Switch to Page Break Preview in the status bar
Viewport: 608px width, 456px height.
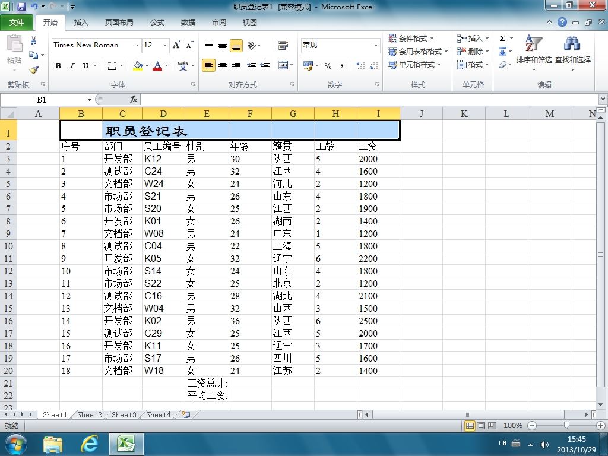tap(492, 426)
